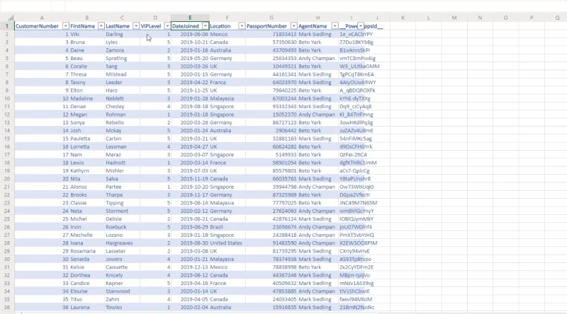Select cell with last name Tharpe
Image resolution: width=567 pixels, height=314 pixels.
click(x=122, y=195)
